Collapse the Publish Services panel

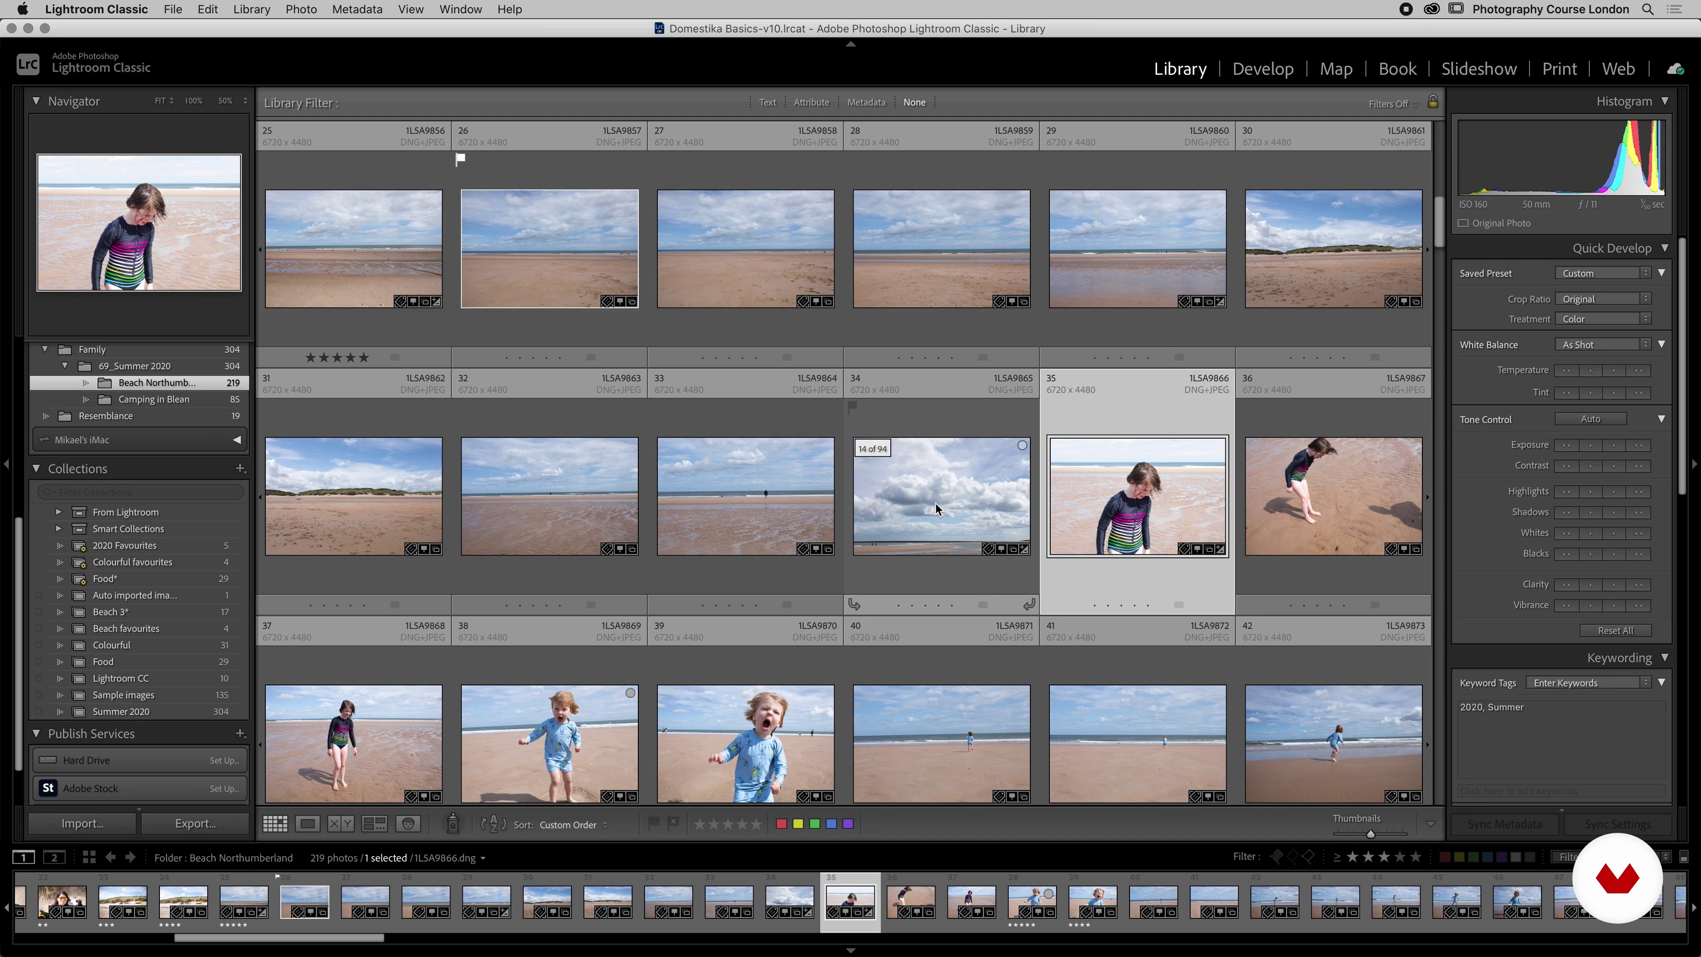click(x=36, y=733)
